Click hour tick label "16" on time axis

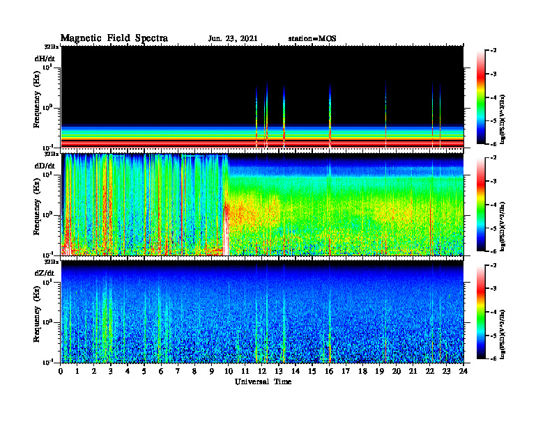329,371
